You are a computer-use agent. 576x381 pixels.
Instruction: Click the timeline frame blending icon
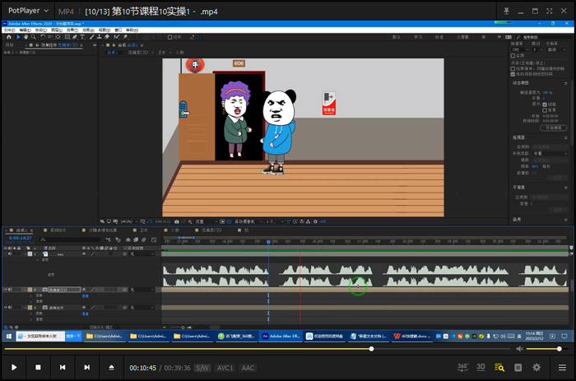[136, 239]
